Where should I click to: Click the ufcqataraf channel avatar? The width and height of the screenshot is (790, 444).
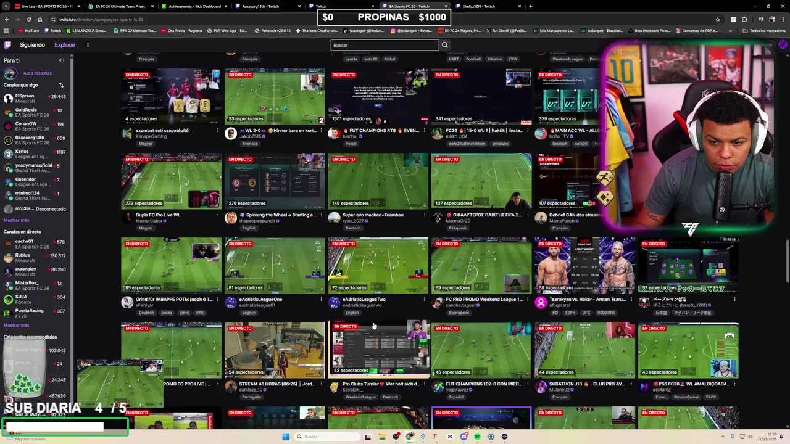(x=541, y=302)
